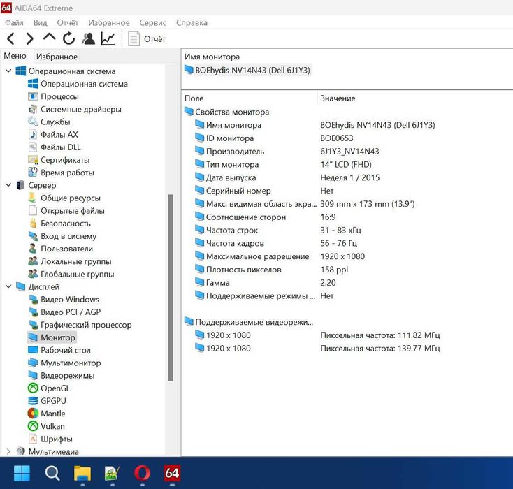Collapse the Операционная система tree group
The width and height of the screenshot is (513, 489).
tap(8, 71)
